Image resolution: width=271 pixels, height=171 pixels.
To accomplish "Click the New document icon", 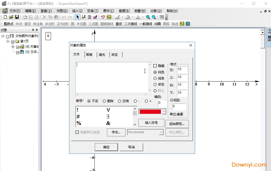I will pyautogui.click(x=5, y=17).
